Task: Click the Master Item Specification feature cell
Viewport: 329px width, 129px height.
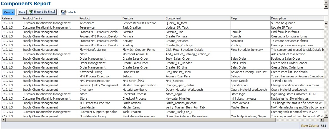Action: (x=144, y=85)
